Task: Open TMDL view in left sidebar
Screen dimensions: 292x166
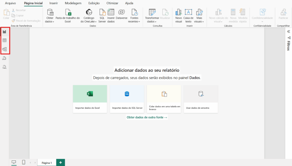Action: point(4,67)
